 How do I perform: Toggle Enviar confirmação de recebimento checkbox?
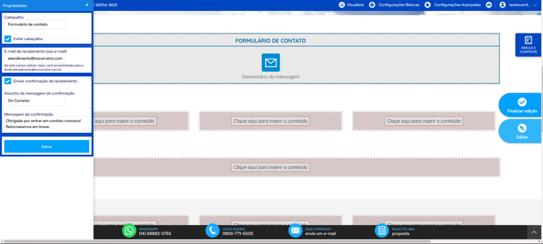click(x=8, y=81)
